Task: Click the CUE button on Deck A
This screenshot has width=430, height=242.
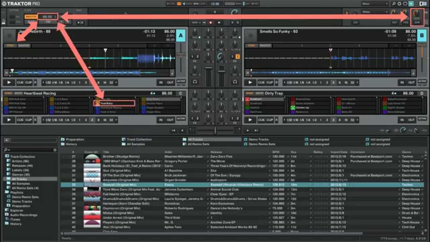Action: coord(20,82)
